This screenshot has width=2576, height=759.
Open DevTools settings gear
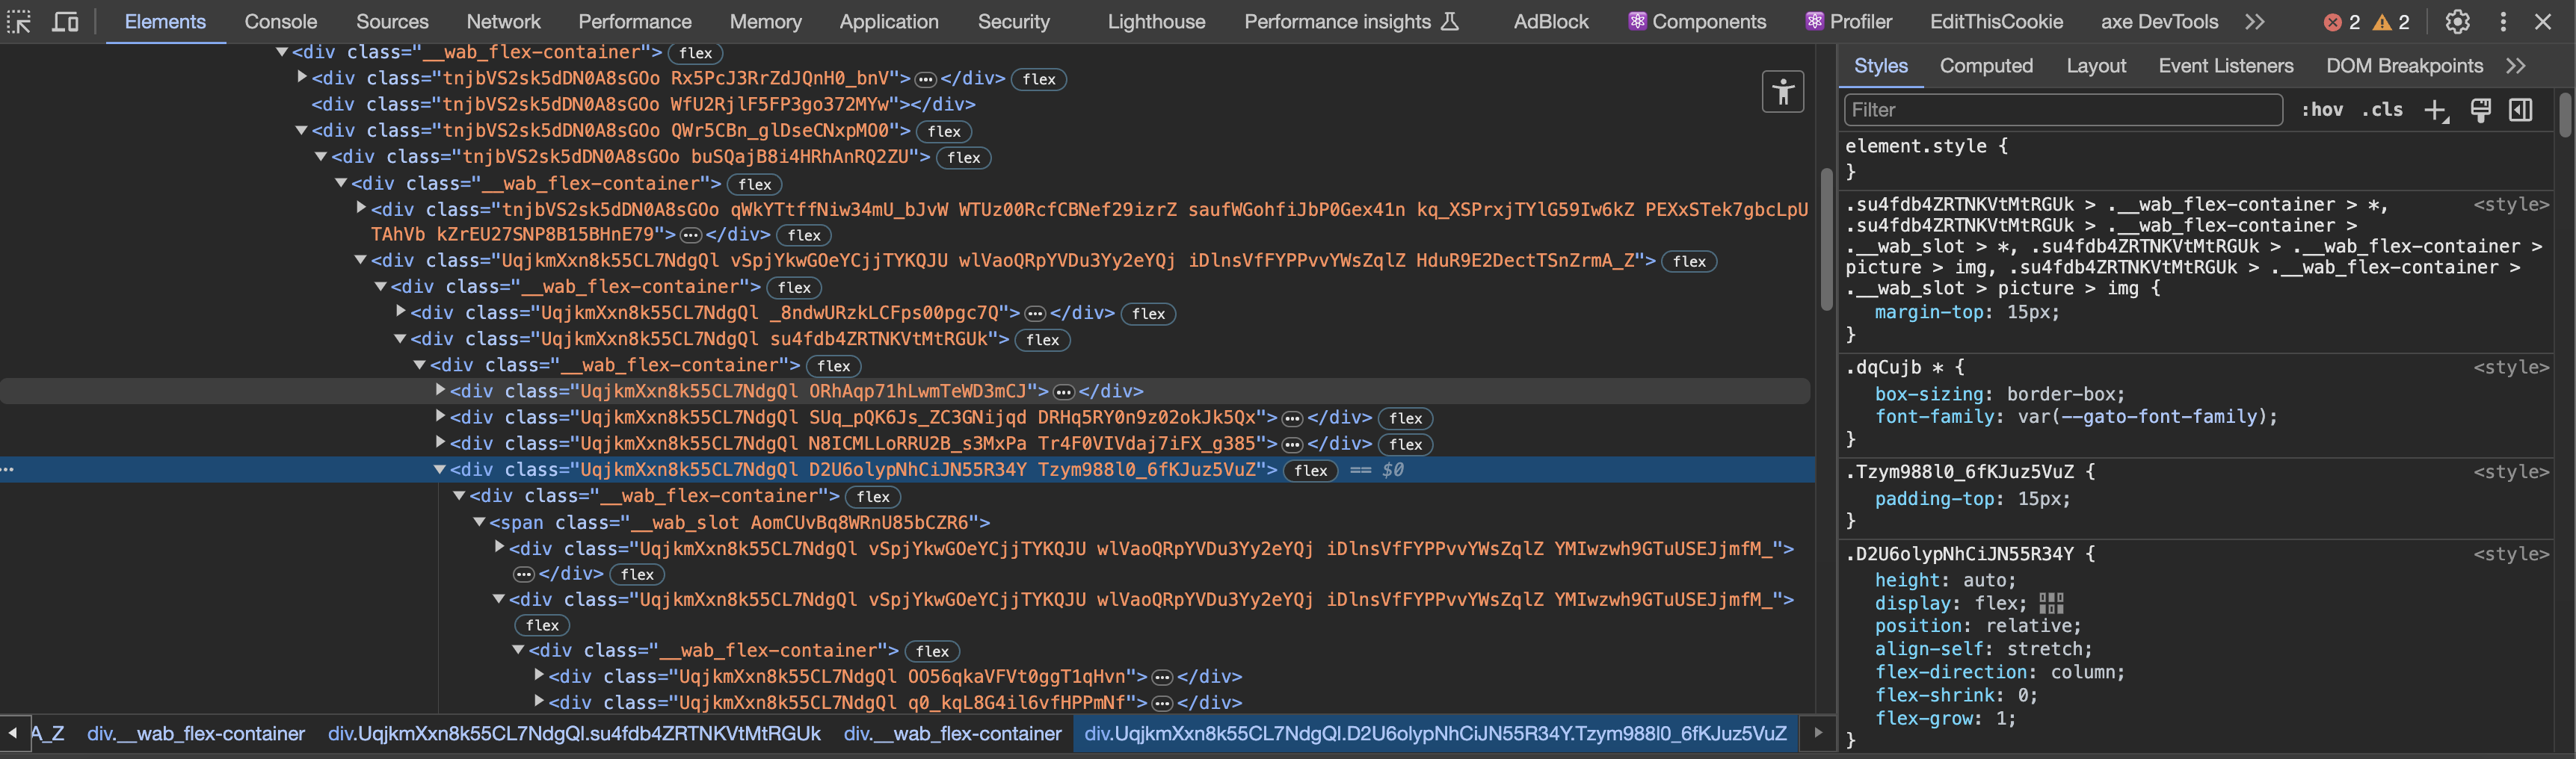click(2457, 21)
